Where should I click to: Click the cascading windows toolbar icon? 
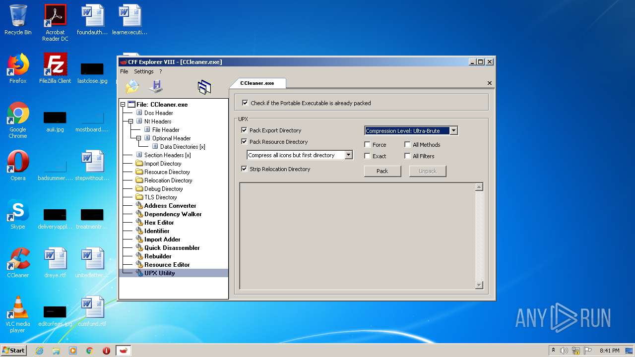point(204,87)
